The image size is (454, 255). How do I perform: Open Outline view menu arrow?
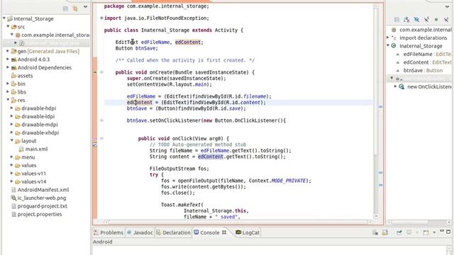coord(448,7)
